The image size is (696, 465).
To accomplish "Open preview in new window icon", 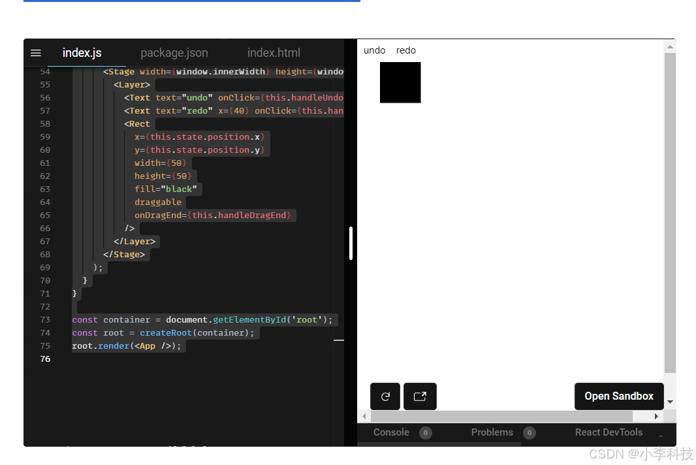I will [420, 396].
